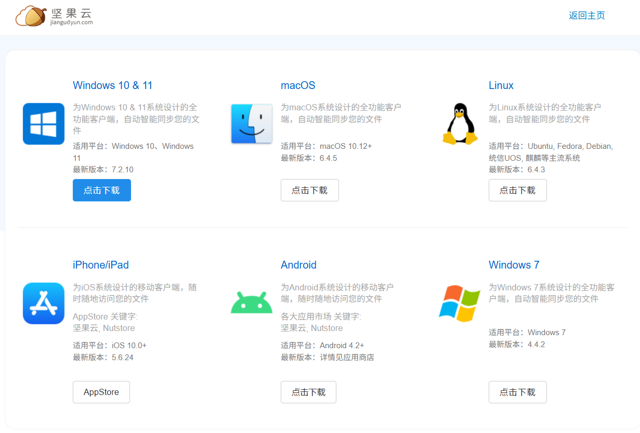
Task: Return to homepage via 返回主页 link
Action: click(x=587, y=16)
